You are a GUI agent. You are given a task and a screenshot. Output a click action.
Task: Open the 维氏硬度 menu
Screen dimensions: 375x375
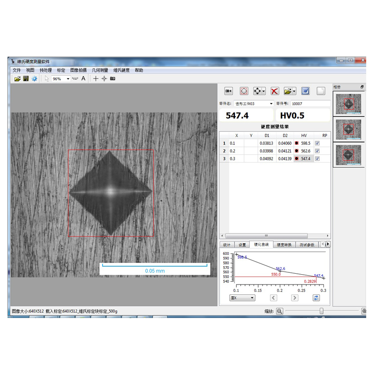pos(121,70)
